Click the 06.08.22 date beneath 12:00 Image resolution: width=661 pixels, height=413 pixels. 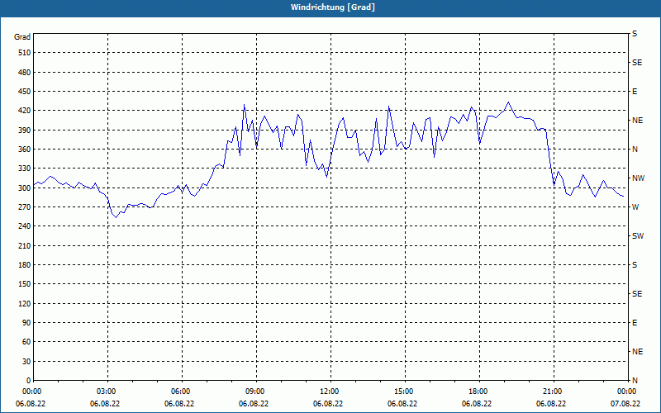coord(328,404)
